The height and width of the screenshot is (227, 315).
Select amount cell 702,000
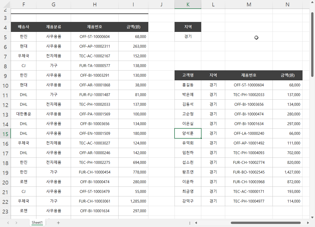(288, 153)
